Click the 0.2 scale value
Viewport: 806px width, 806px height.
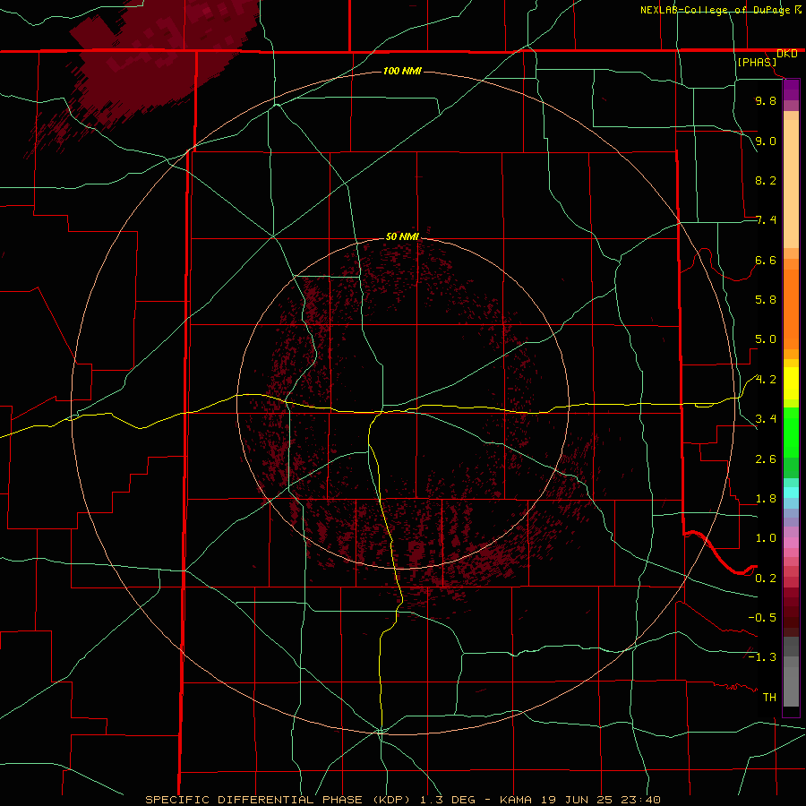click(766, 579)
